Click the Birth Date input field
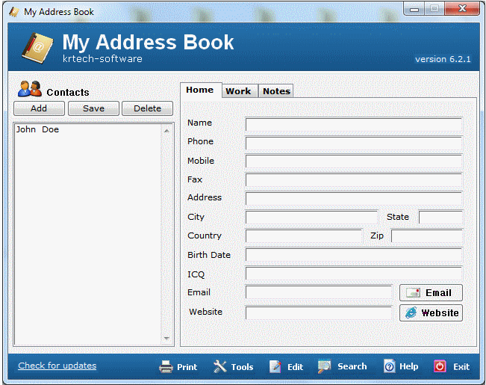This screenshot has width=486, height=385. (354, 255)
